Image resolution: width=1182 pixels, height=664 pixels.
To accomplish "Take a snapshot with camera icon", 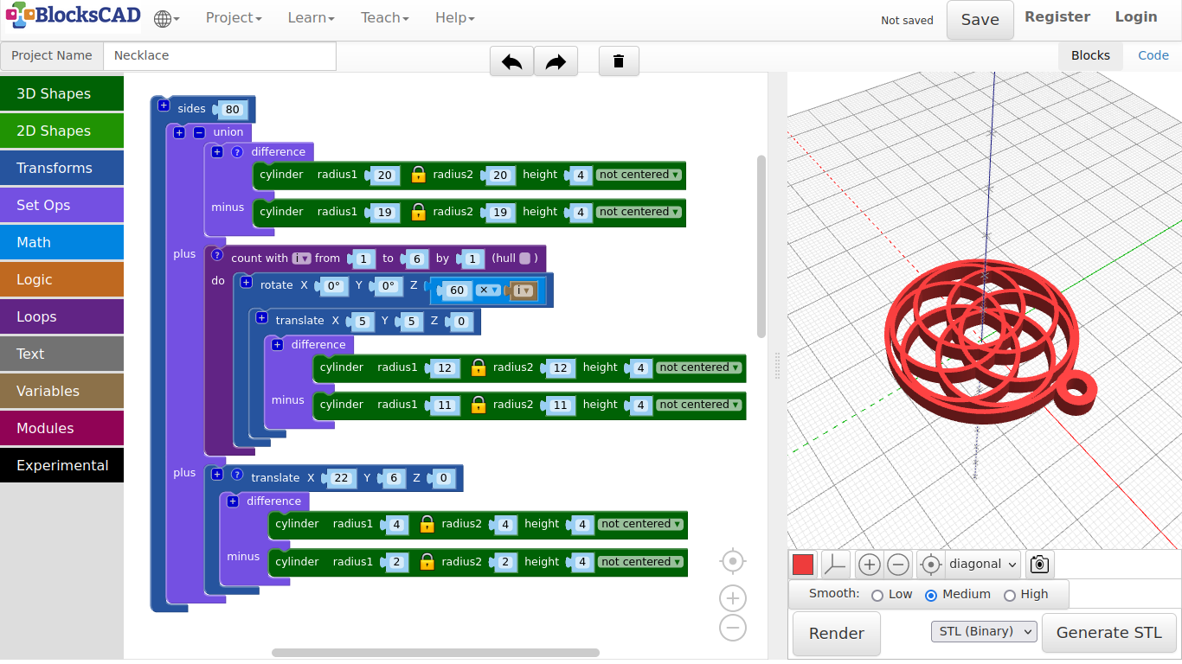I will click(1039, 565).
